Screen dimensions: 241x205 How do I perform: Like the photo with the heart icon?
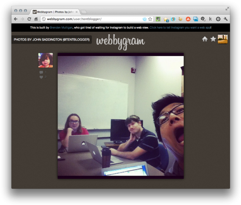(x=41, y=77)
